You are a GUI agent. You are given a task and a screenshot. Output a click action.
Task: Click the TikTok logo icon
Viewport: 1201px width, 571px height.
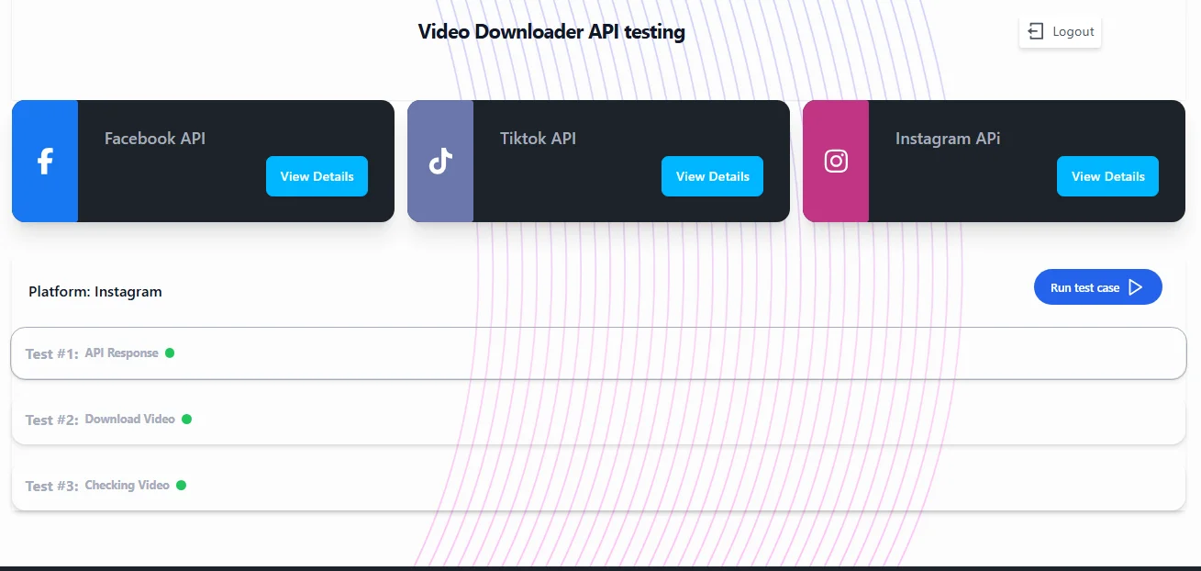click(x=440, y=162)
